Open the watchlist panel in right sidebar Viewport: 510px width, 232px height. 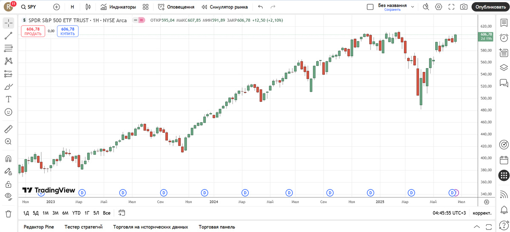[x=504, y=23]
